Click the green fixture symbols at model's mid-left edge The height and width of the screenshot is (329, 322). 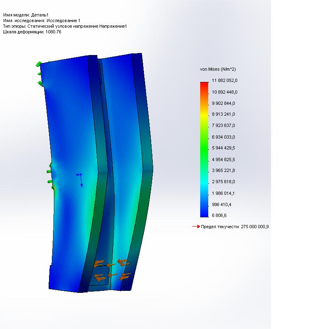click(50, 176)
